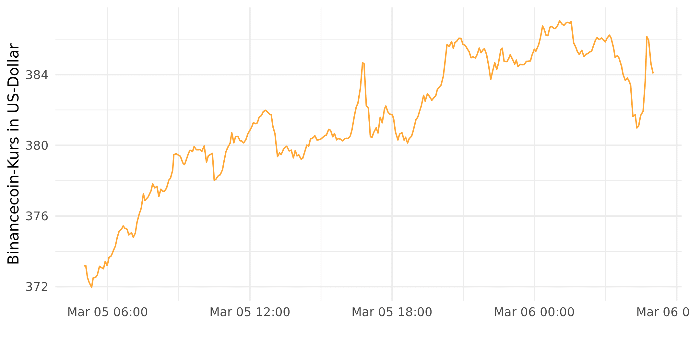Click the sharp spike before Mar 05 18:00
This screenshot has height=344, width=689.
(x=362, y=63)
